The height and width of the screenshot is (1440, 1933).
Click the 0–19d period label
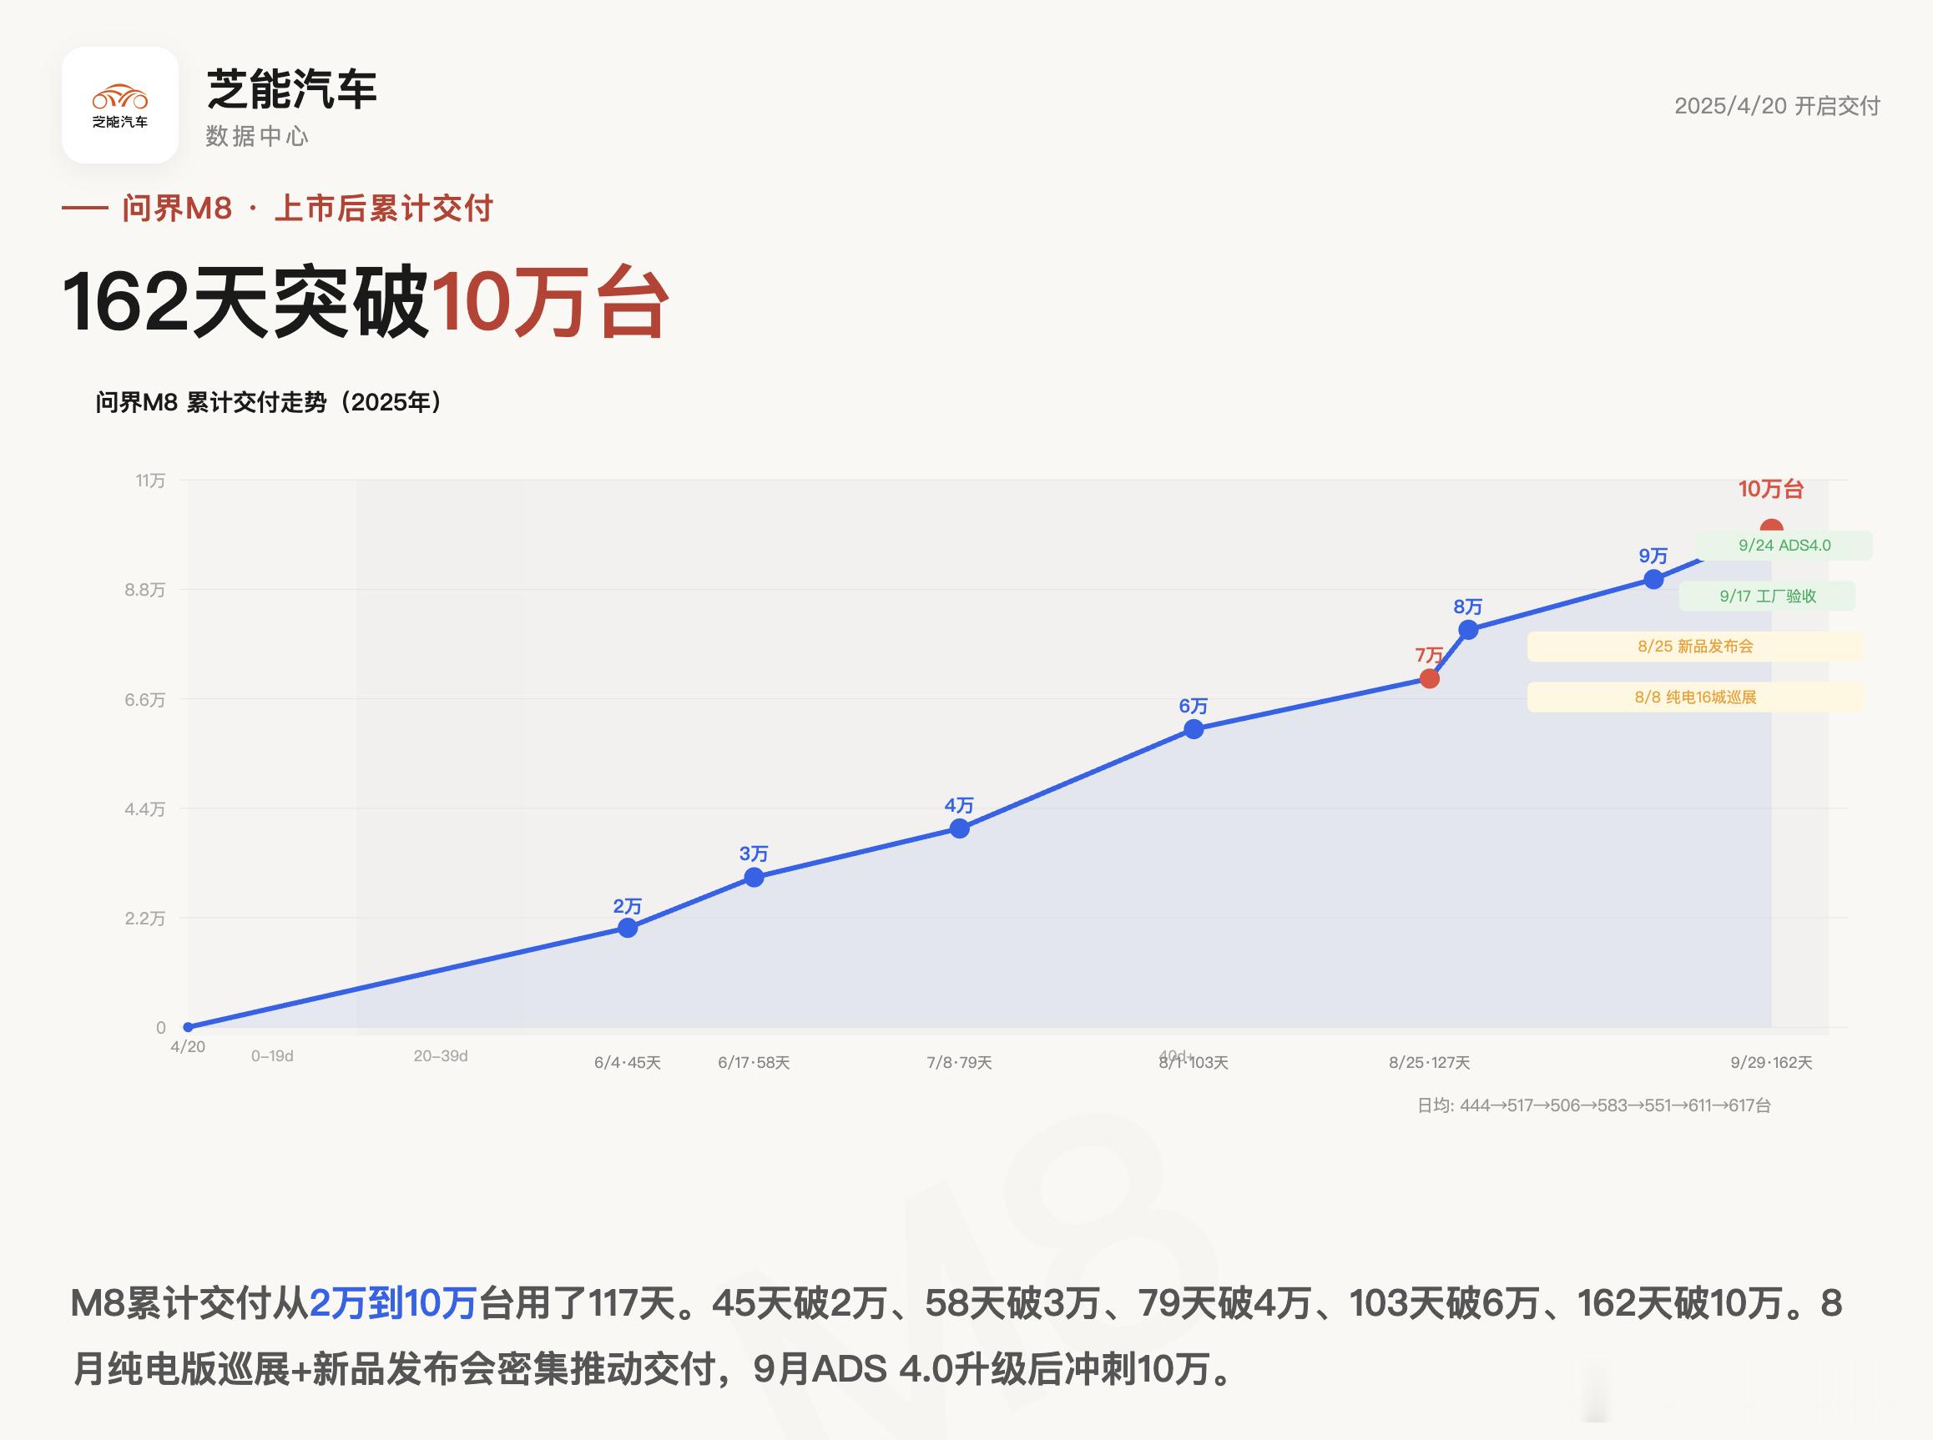point(272,1055)
